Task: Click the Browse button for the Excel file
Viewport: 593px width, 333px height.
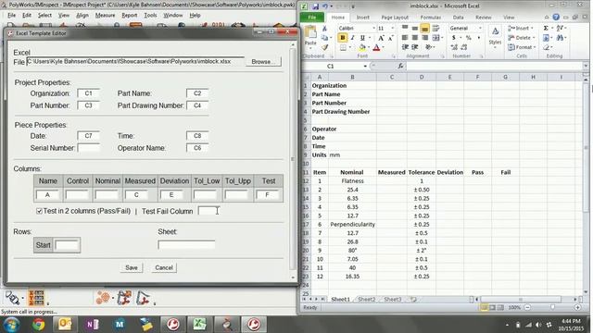Action: pos(263,62)
